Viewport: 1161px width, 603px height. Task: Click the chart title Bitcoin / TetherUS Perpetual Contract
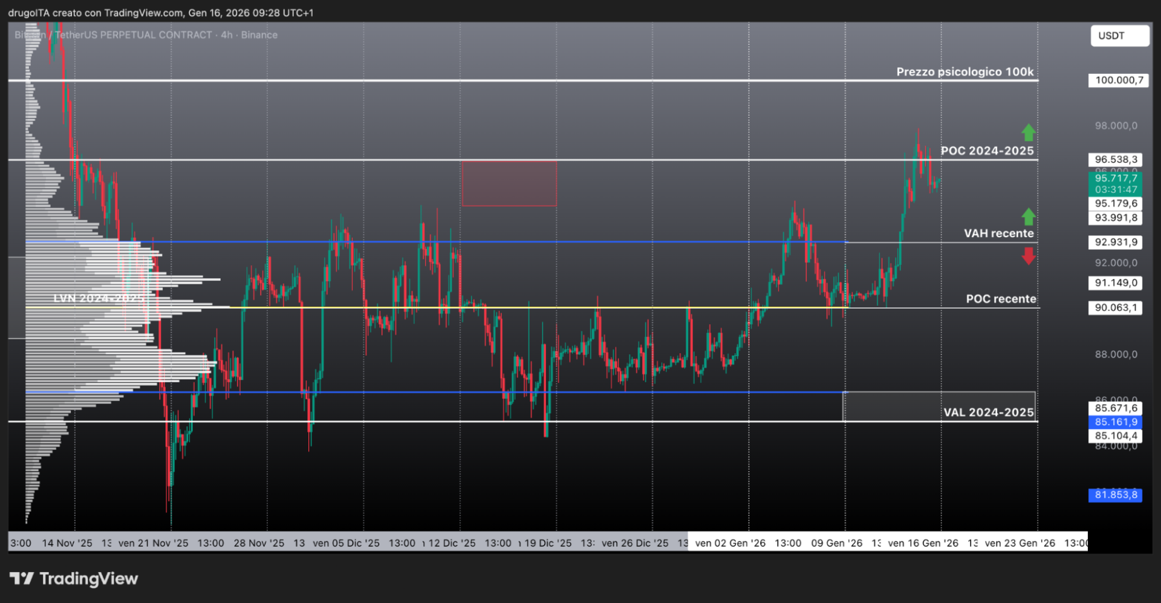[146, 35]
